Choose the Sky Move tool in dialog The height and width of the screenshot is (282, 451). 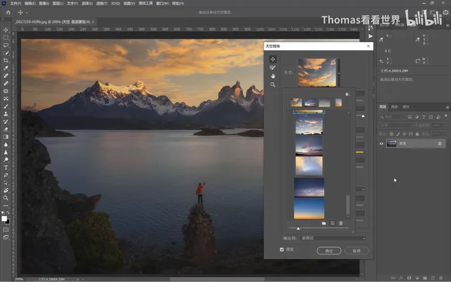tap(272, 59)
